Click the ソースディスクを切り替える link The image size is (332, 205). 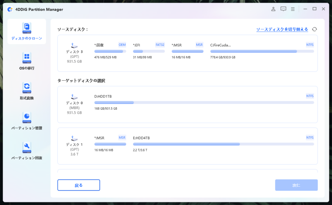click(x=282, y=29)
